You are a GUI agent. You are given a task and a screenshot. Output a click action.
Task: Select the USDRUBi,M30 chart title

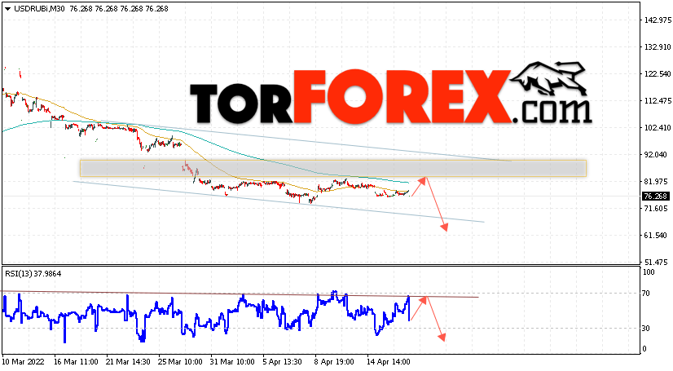click(39, 9)
